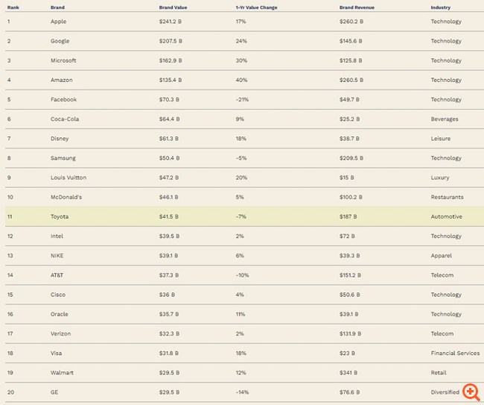Screen dimensions: 484x405
Task: Click the Brand Value column header
Action: pos(173,7)
